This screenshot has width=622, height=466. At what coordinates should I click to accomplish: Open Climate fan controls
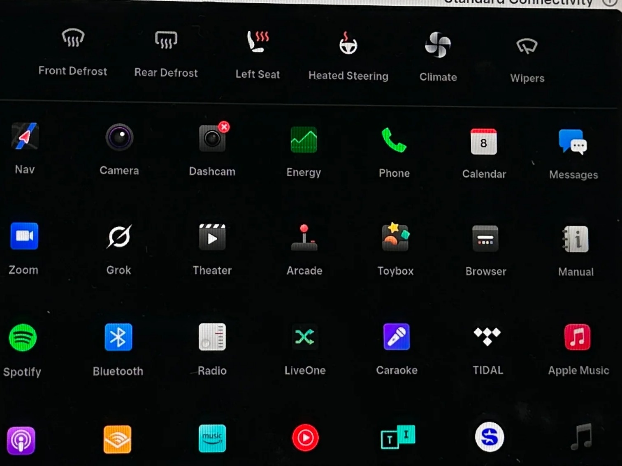click(438, 45)
